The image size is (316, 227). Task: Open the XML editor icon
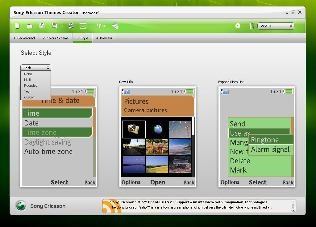83,26
